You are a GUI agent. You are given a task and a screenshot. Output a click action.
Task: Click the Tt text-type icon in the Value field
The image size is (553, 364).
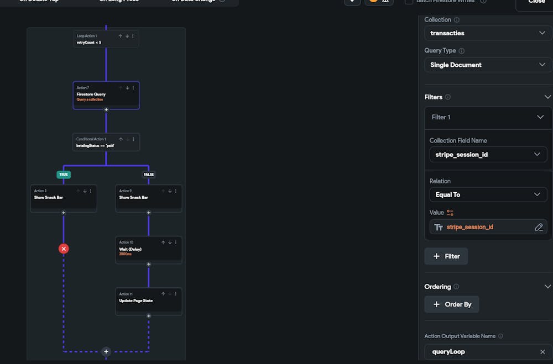(439, 226)
